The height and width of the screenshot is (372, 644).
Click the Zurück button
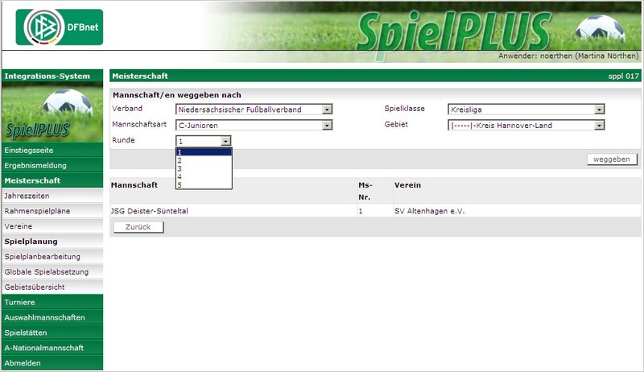point(138,227)
